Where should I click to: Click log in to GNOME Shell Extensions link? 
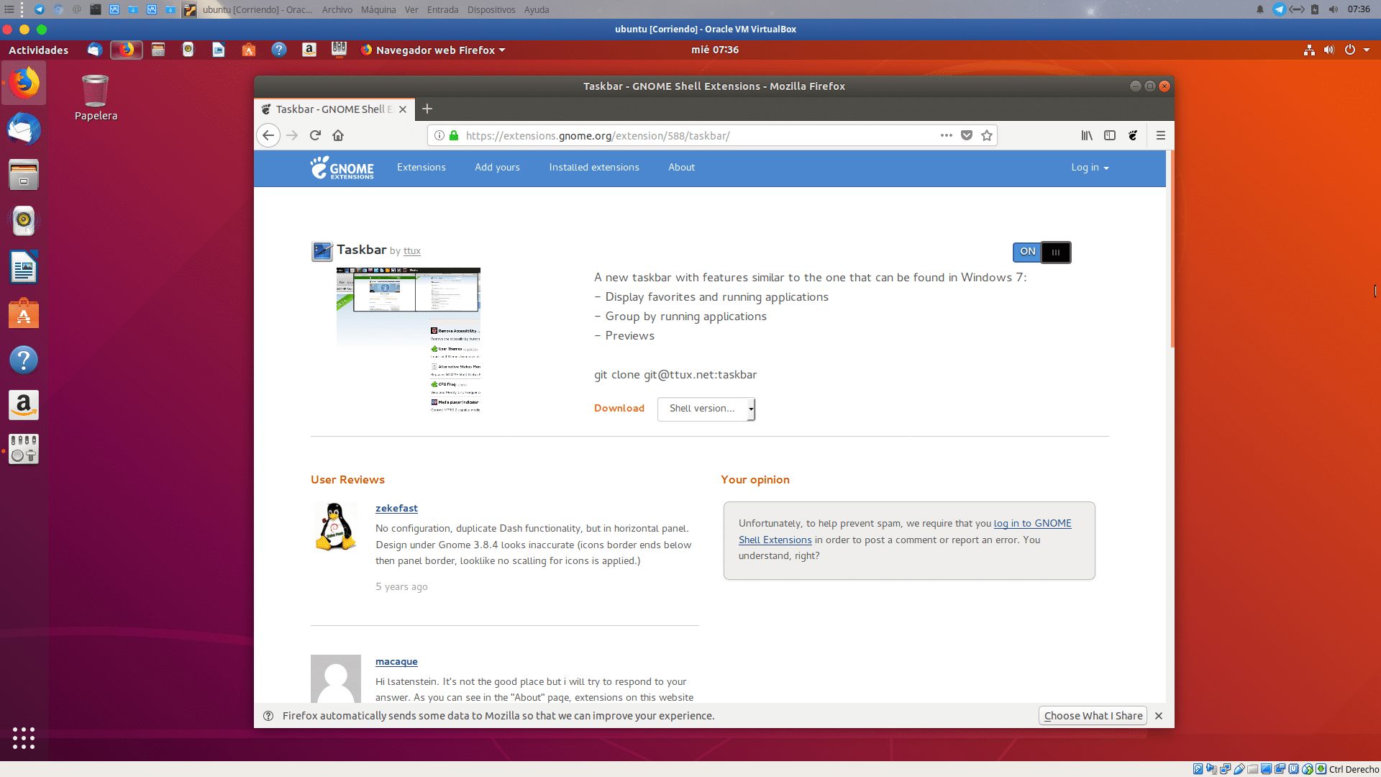tap(1032, 524)
